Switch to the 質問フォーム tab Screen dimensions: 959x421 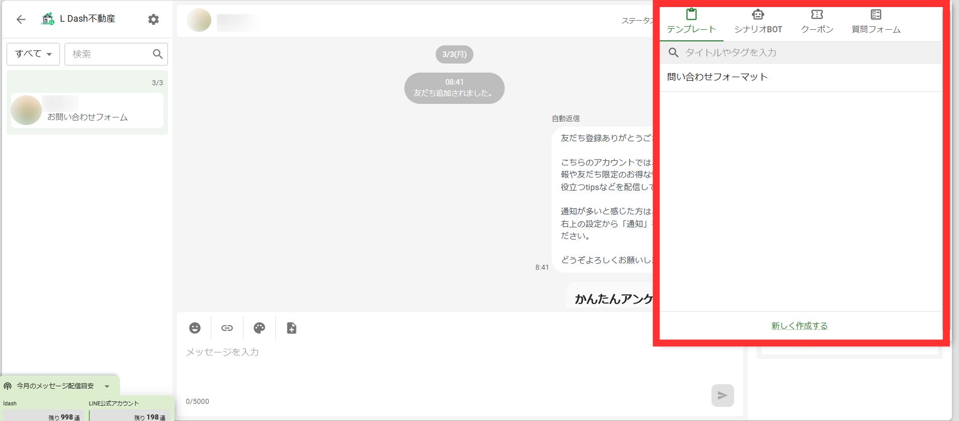pos(876,23)
